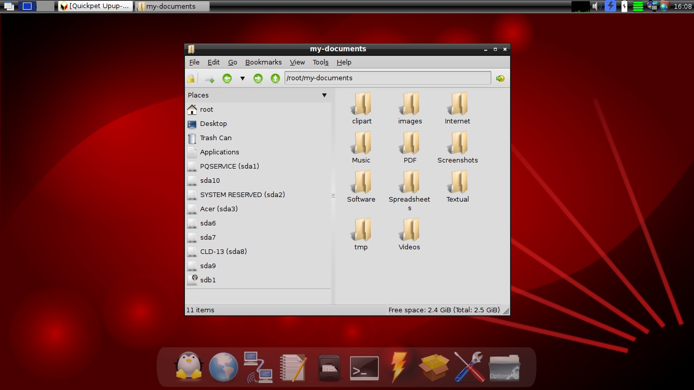Launch the terminal from the dock

tap(364, 368)
